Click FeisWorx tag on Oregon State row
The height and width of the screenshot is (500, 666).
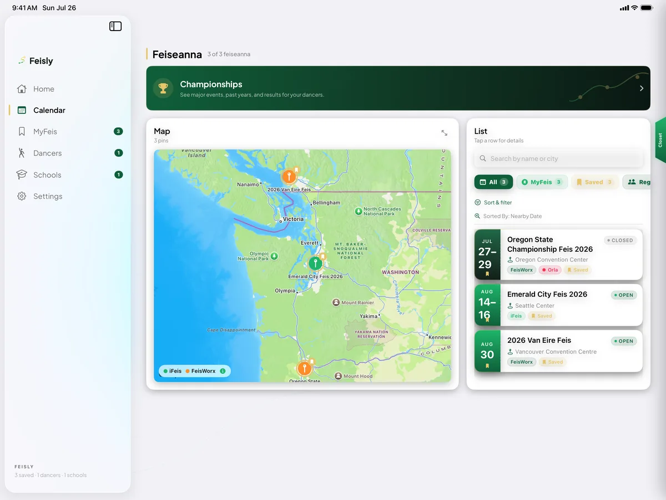click(x=522, y=270)
